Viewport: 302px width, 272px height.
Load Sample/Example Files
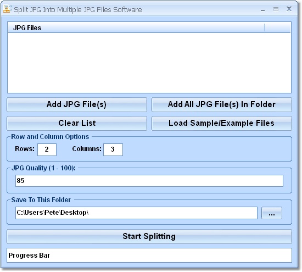click(222, 124)
